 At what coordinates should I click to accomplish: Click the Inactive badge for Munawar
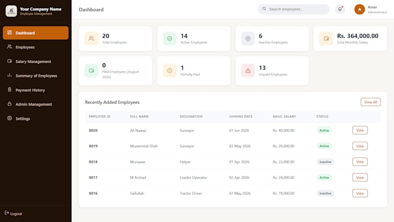326,162
